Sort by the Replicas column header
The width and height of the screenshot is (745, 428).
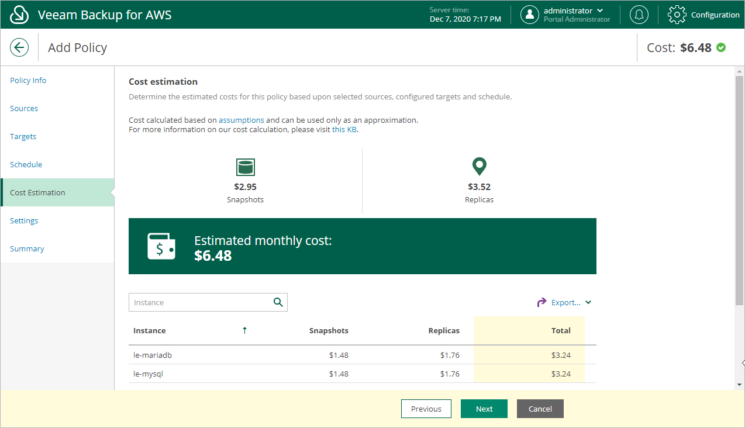coord(444,330)
